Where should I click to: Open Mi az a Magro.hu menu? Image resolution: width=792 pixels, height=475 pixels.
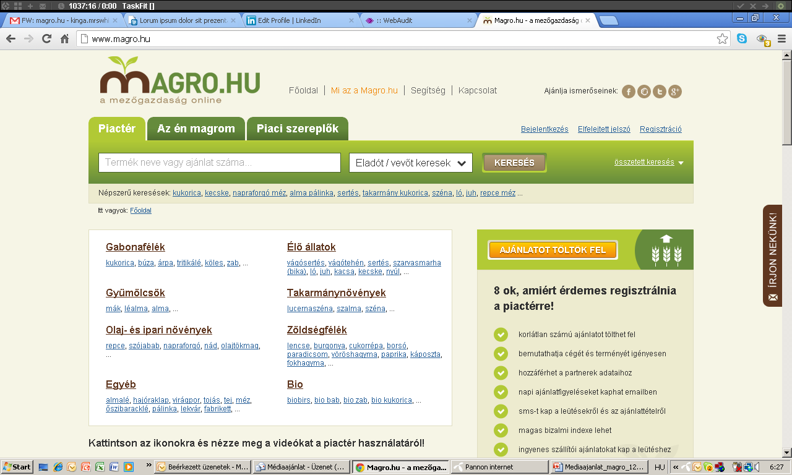point(364,90)
